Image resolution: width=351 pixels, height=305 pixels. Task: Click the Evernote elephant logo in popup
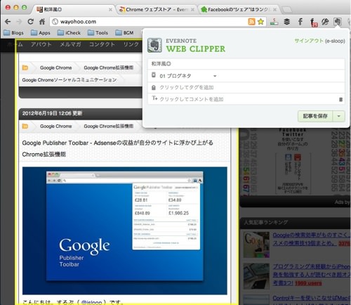pyautogui.click(x=154, y=45)
